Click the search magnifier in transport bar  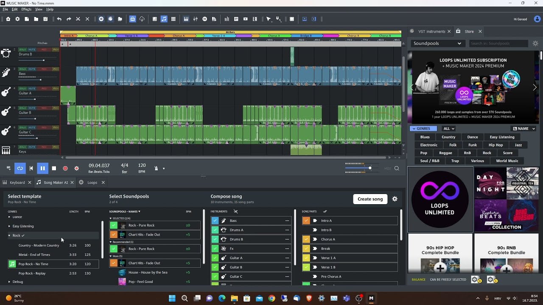[397, 168]
